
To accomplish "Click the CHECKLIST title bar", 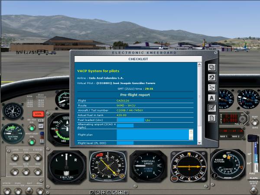I will click(138, 59).
